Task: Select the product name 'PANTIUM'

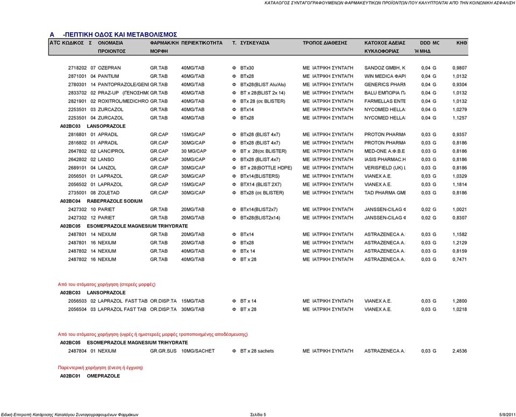Action: point(108,76)
